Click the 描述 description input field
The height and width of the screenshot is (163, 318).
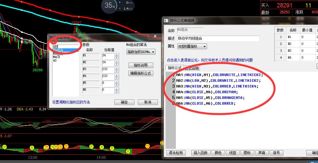pos(218,38)
